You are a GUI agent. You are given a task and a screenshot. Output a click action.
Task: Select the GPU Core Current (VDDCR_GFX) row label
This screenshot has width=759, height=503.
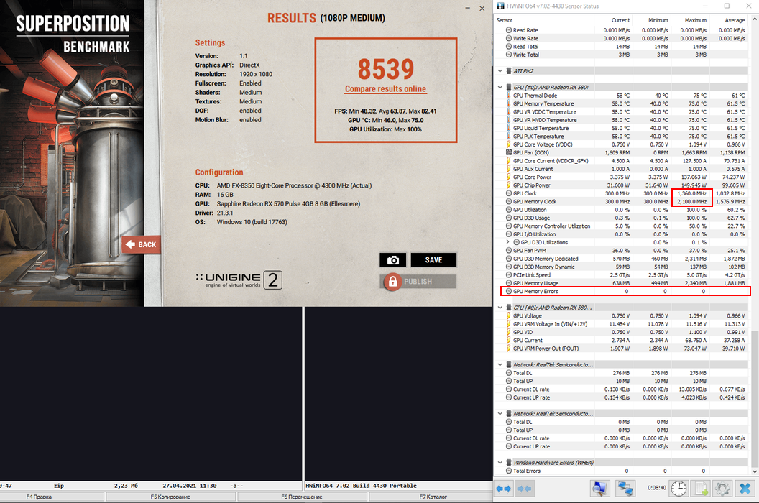pos(551,161)
